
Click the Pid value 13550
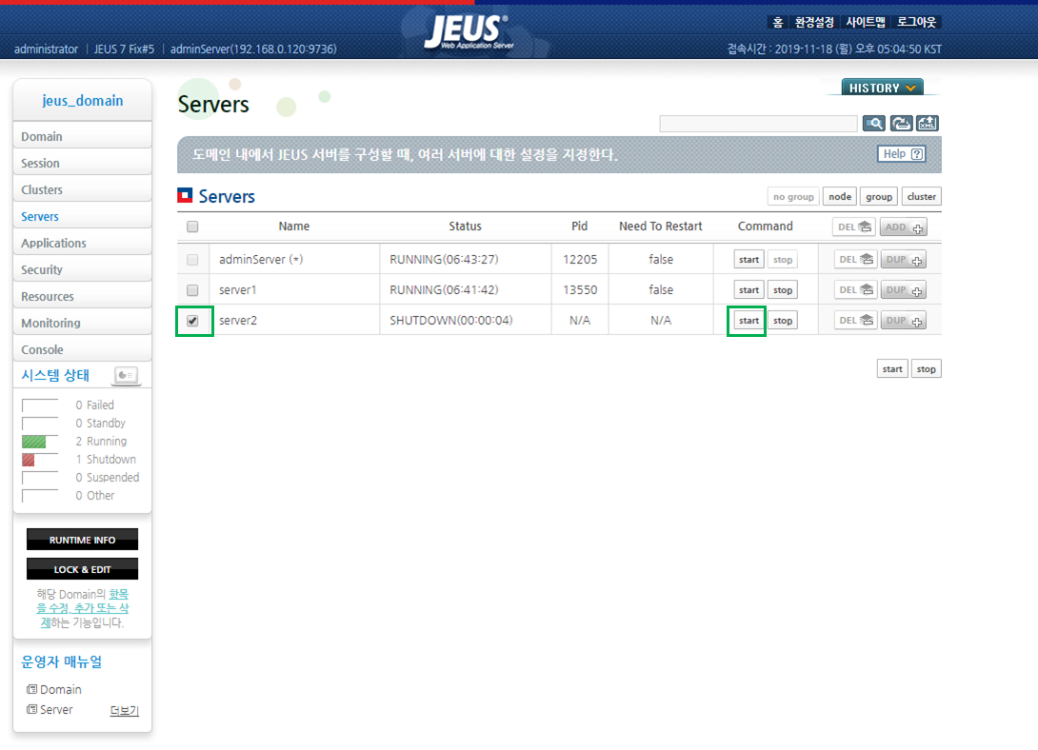(580, 289)
